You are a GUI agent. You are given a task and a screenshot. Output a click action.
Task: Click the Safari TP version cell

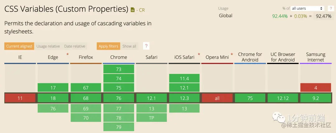[152, 118]
